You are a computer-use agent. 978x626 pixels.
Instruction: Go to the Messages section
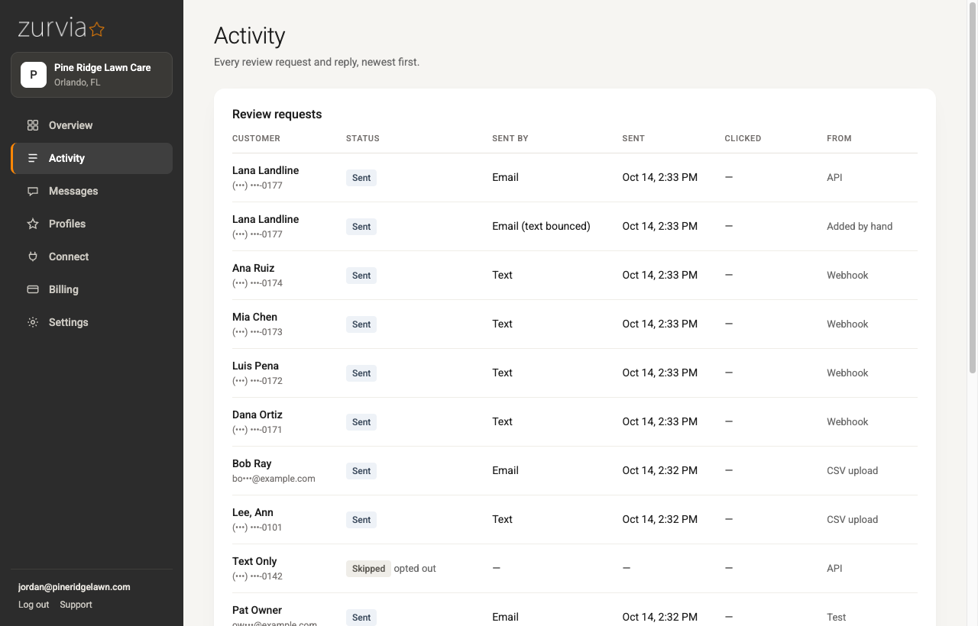92,191
